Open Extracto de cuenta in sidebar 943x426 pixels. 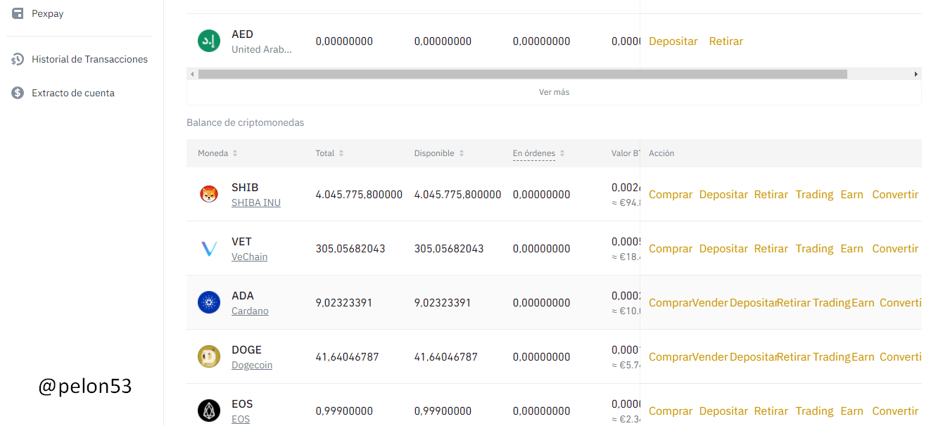(x=73, y=93)
